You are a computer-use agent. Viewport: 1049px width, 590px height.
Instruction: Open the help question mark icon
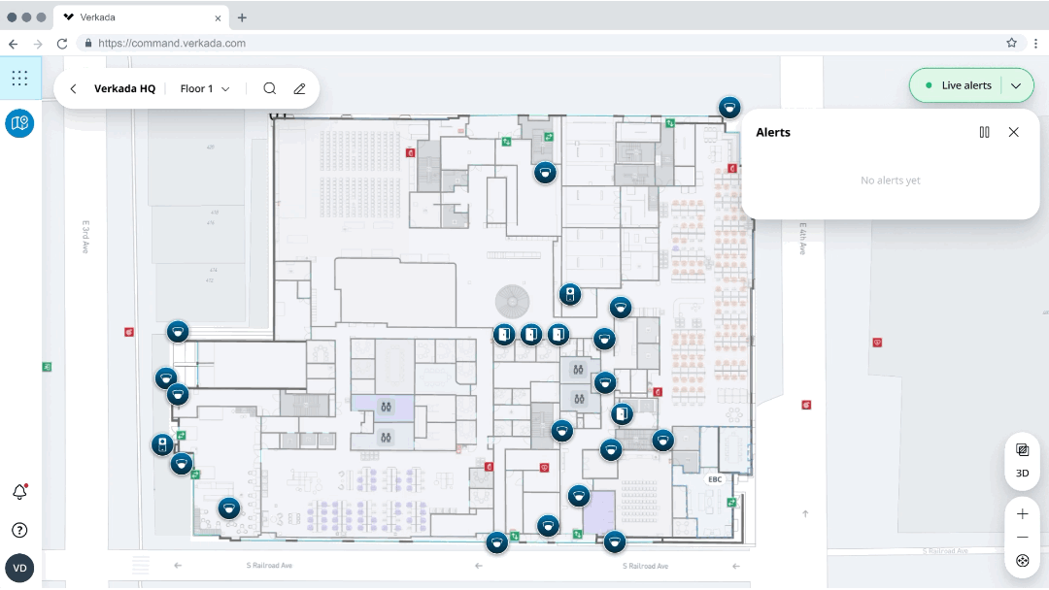(x=20, y=531)
